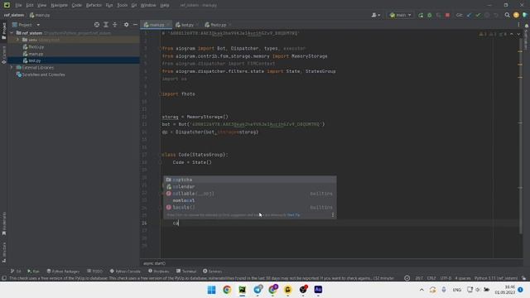Click the Git rollback arrow icon
This screenshot has height=298, width=530.
point(496,15)
